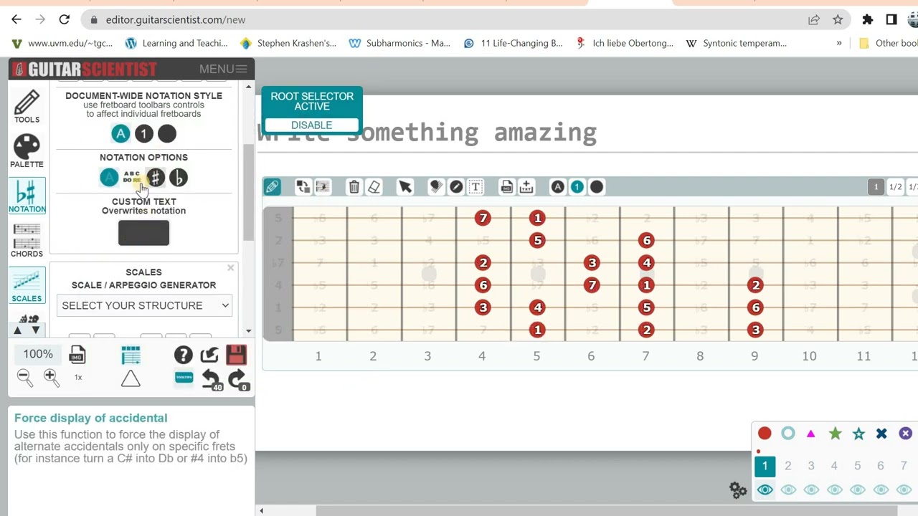Export fretboard as IMG from toolbar
This screenshot has width=918, height=516.
(507, 187)
